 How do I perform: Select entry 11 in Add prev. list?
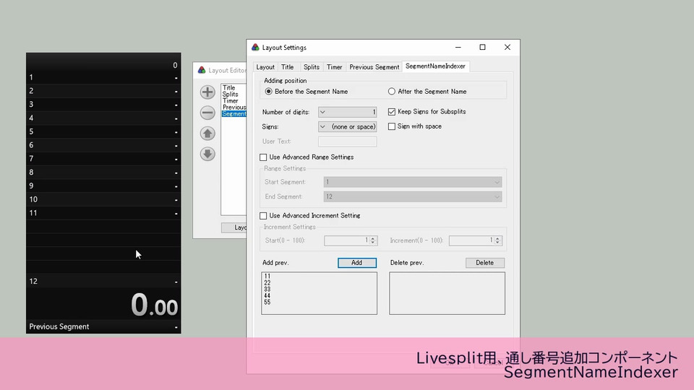(267, 277)
